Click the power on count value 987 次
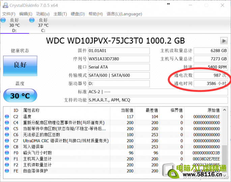Screen dimensions: 231x182 coord(211,75)
